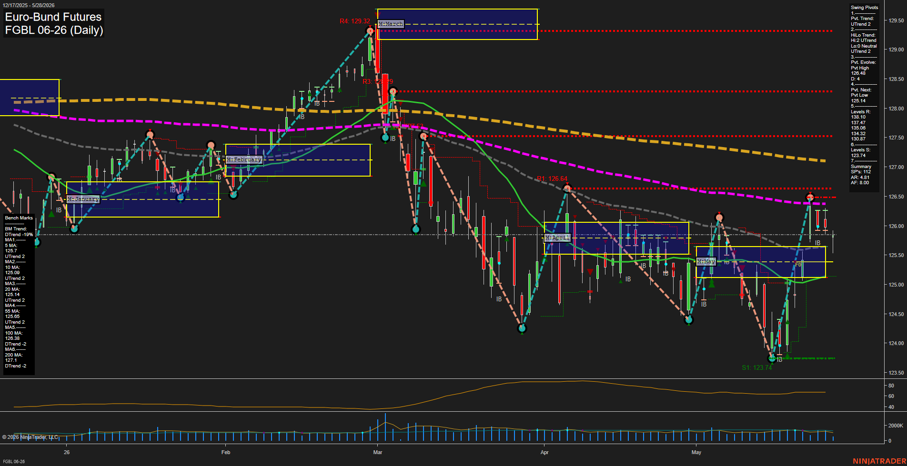
Task: Select resistance level 130.87
Action: click(858, 139)
